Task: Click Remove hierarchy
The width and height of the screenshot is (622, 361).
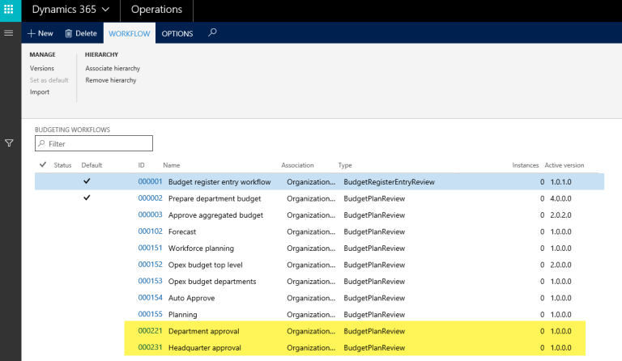Action: tap(111, 80)
